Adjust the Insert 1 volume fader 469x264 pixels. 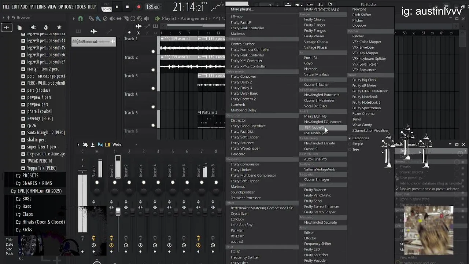tap(118, 212)
